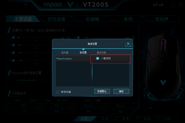The image size is (185, 123).
Task: Increase CPI level 1 value stepper
Action: [x=69, y=37]
